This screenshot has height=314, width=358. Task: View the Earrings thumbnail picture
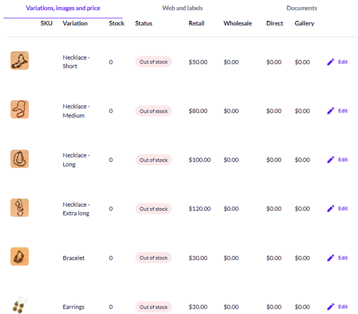(x=19, y=304)
